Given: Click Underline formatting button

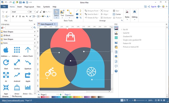Looking at the screenshot, I should [x=20, y=16].
